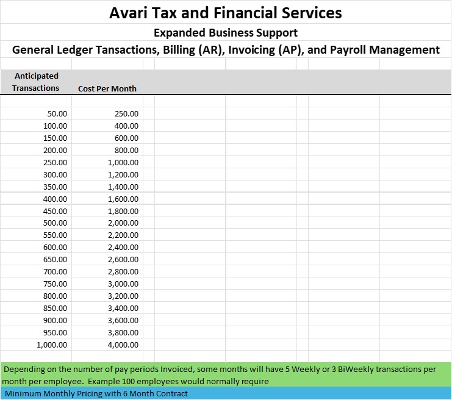This screenshot has height=400, width=452.
Task: Select the 4,000.00 cost cell
Action: coord(123,345)
